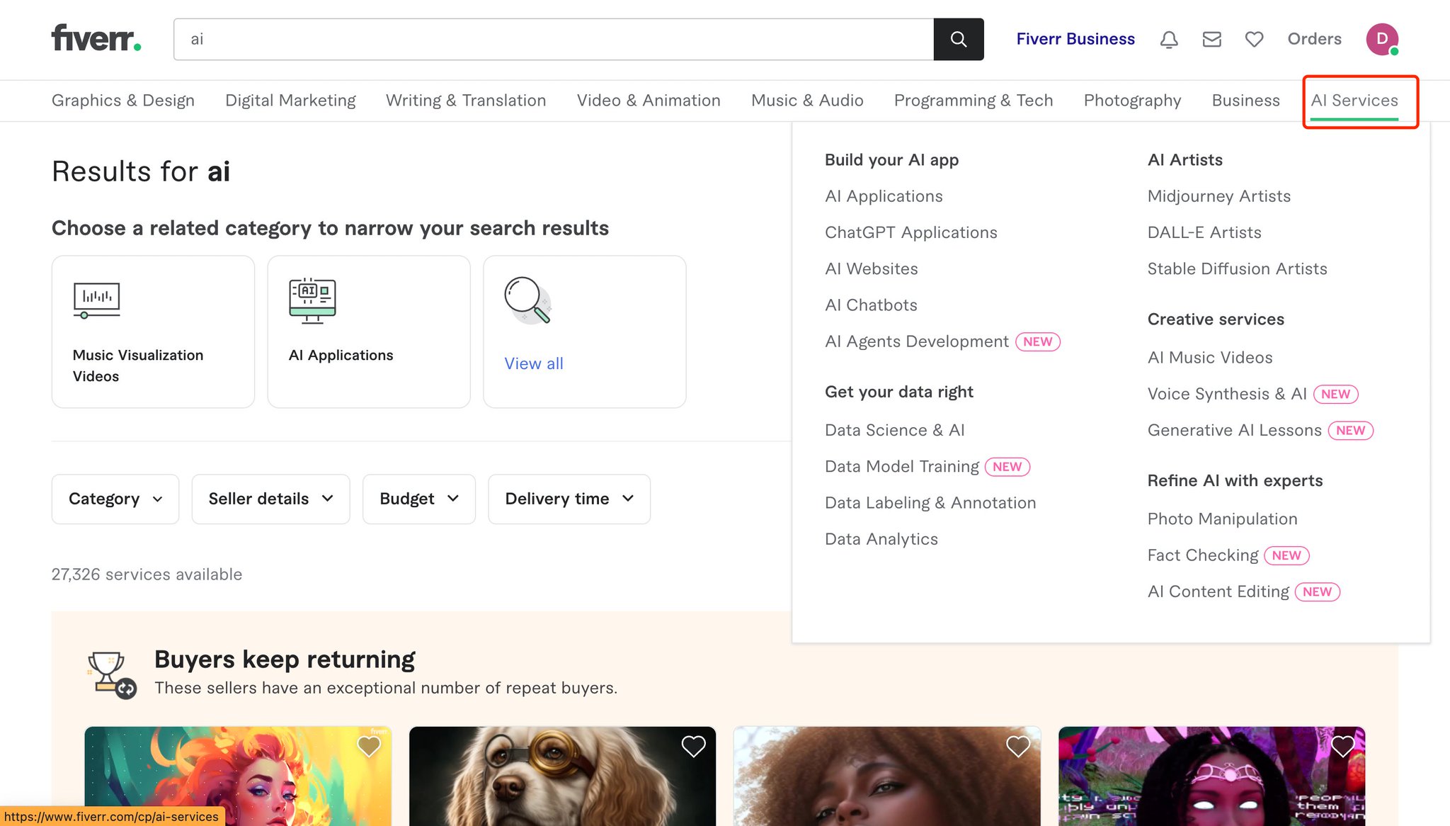Select ChatGPT Applications
Image resolution: width=1450 pixels, height=826 pixels.
(x=910, y=232)
